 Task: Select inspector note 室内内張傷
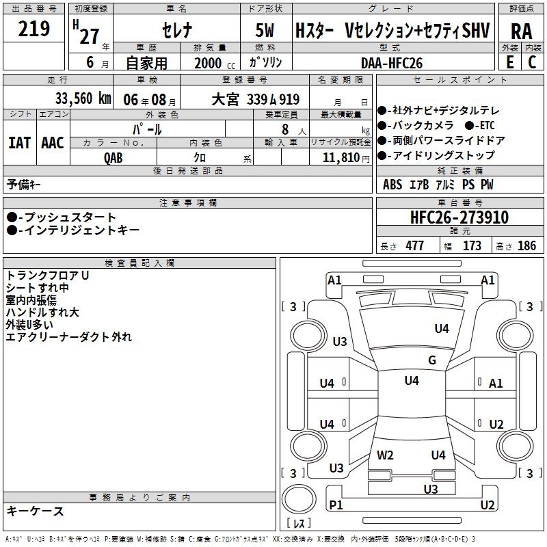click(31, 300)
